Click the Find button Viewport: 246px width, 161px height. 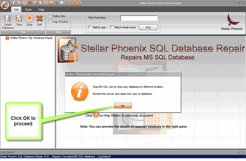pos(148,27)
